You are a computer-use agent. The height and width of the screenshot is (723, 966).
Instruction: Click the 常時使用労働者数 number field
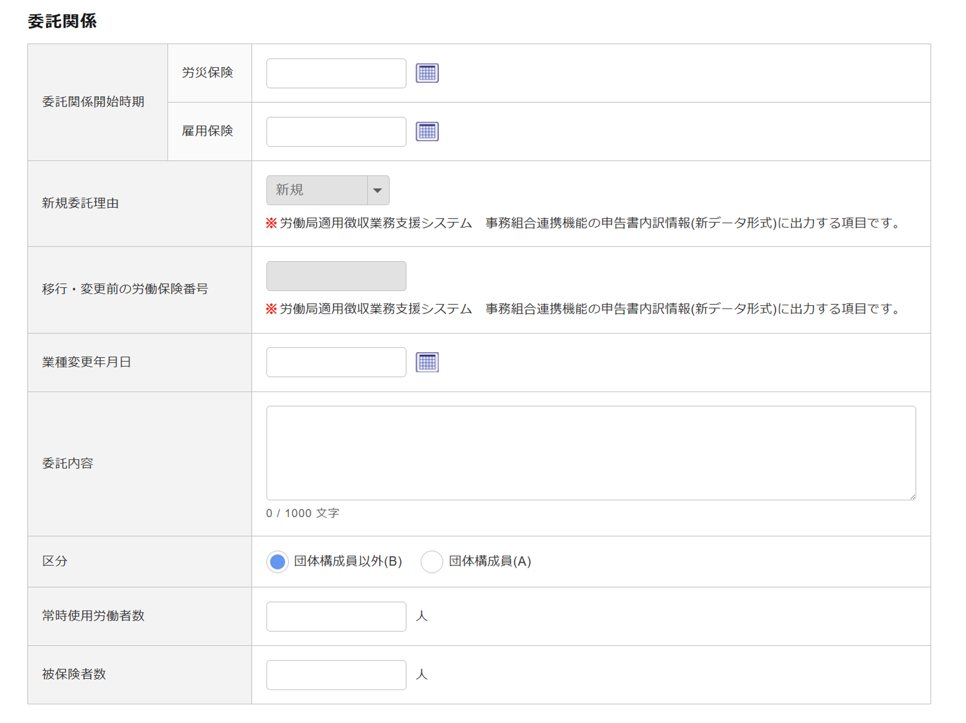click(336, 616)
